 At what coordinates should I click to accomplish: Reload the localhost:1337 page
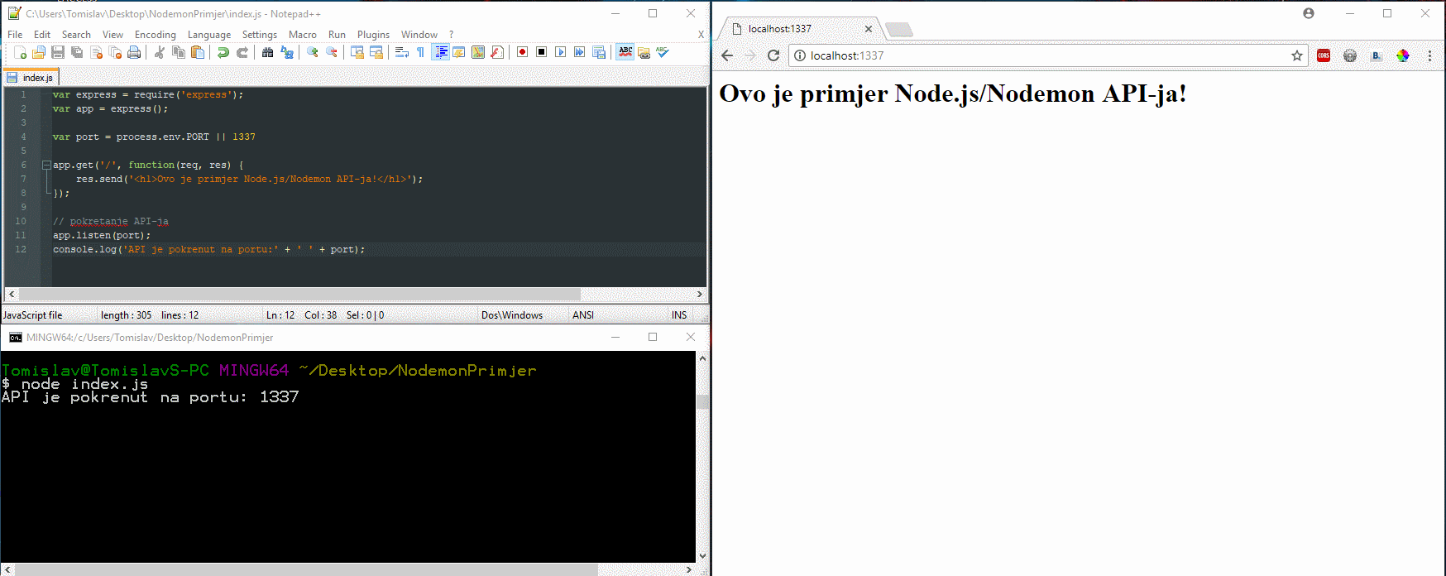[773, 55]
